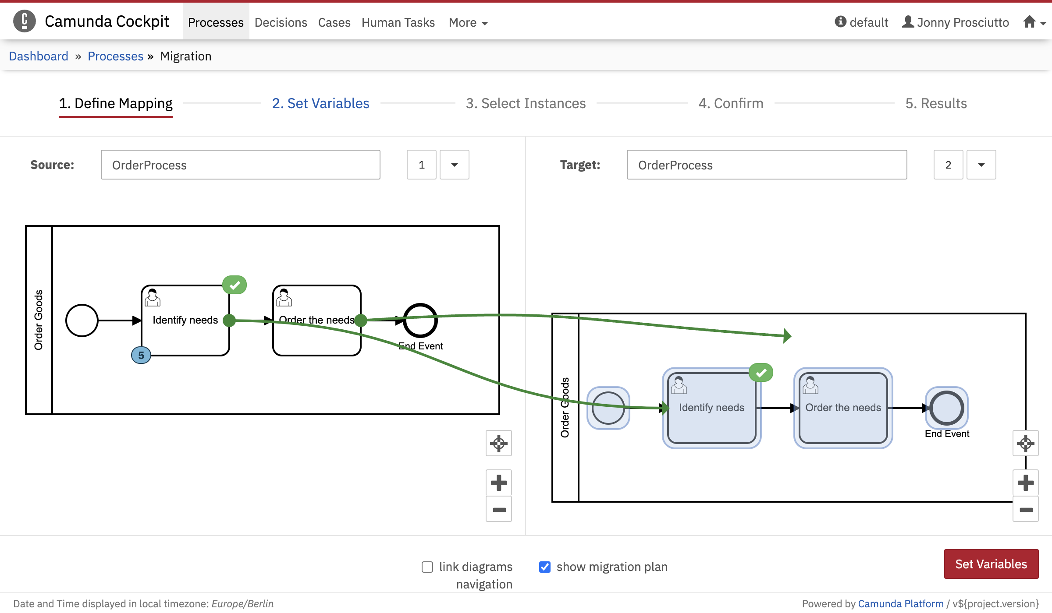Click Source OrderProcess input field

pos(241,165)
